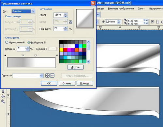Viewport: 163px width, 127px height.
Task: Open the Тип dropdown list
Action: pos(33,11)
